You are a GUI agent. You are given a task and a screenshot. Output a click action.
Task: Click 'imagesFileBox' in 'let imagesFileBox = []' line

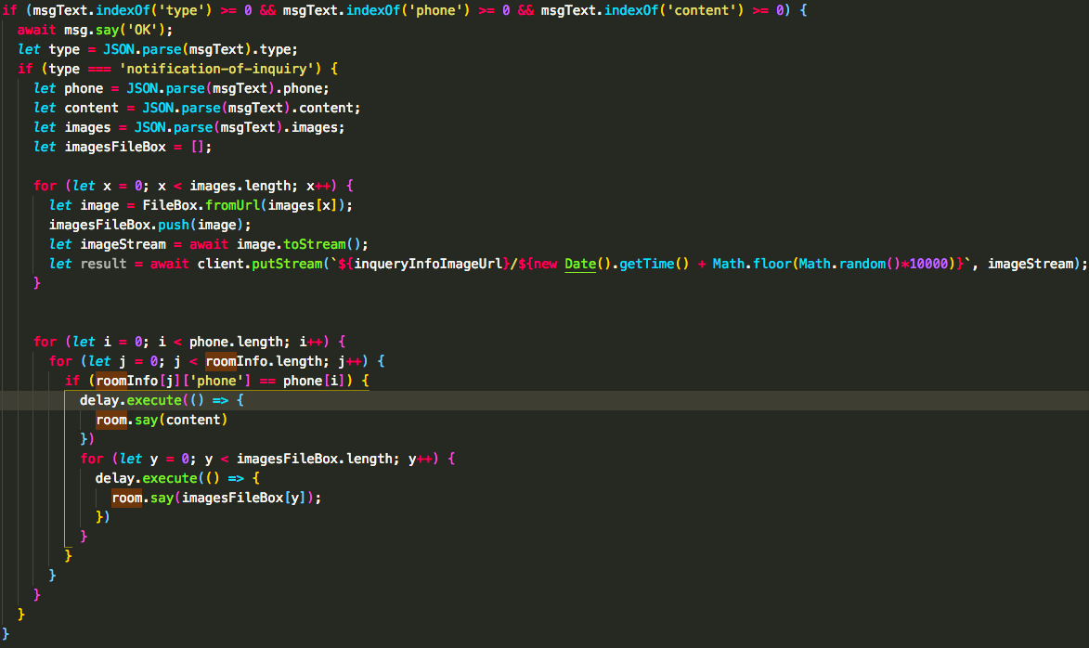115,147
